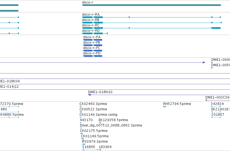Image resolution: width=230 pixels, height=151 pixels.
Task: Click the Dmel_dig_007513_0688_0862.3prime label
Action: point(111,125)
